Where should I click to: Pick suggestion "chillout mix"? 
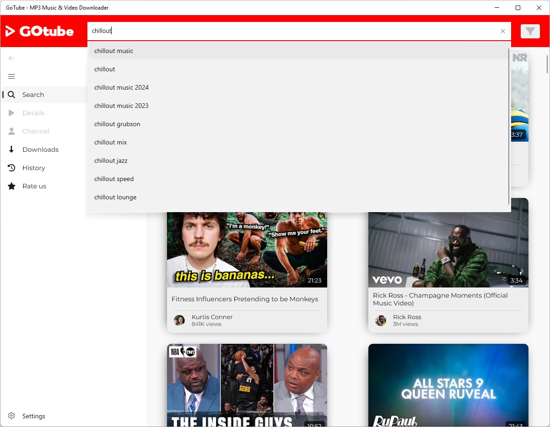(298, 142)
